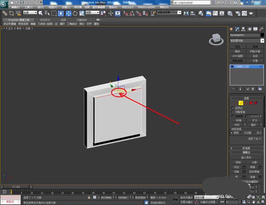Toggle the Angle Snap icon
Image resolution: width=266 pixels, height=205 pixels.
click(x=132, y=13)
